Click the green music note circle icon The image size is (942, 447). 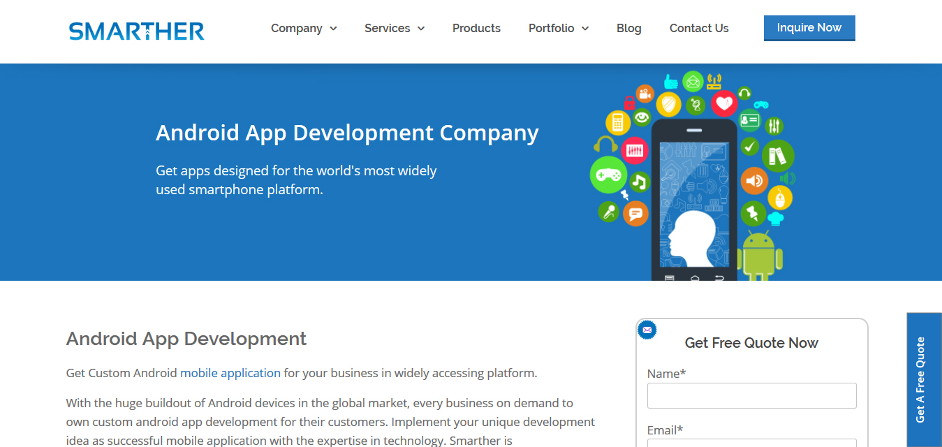pos(640,182)
